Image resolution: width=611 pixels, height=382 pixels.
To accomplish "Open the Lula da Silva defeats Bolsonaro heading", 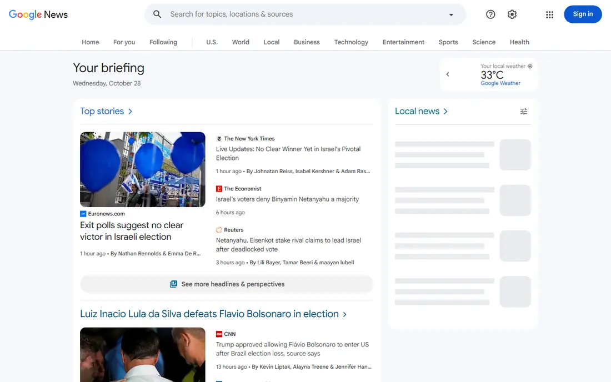I will [x=209, y=314].
